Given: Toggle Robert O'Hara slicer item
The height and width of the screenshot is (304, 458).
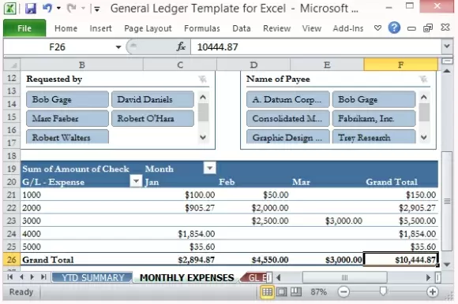Looking at the screenshot, I should pos(152,118).
